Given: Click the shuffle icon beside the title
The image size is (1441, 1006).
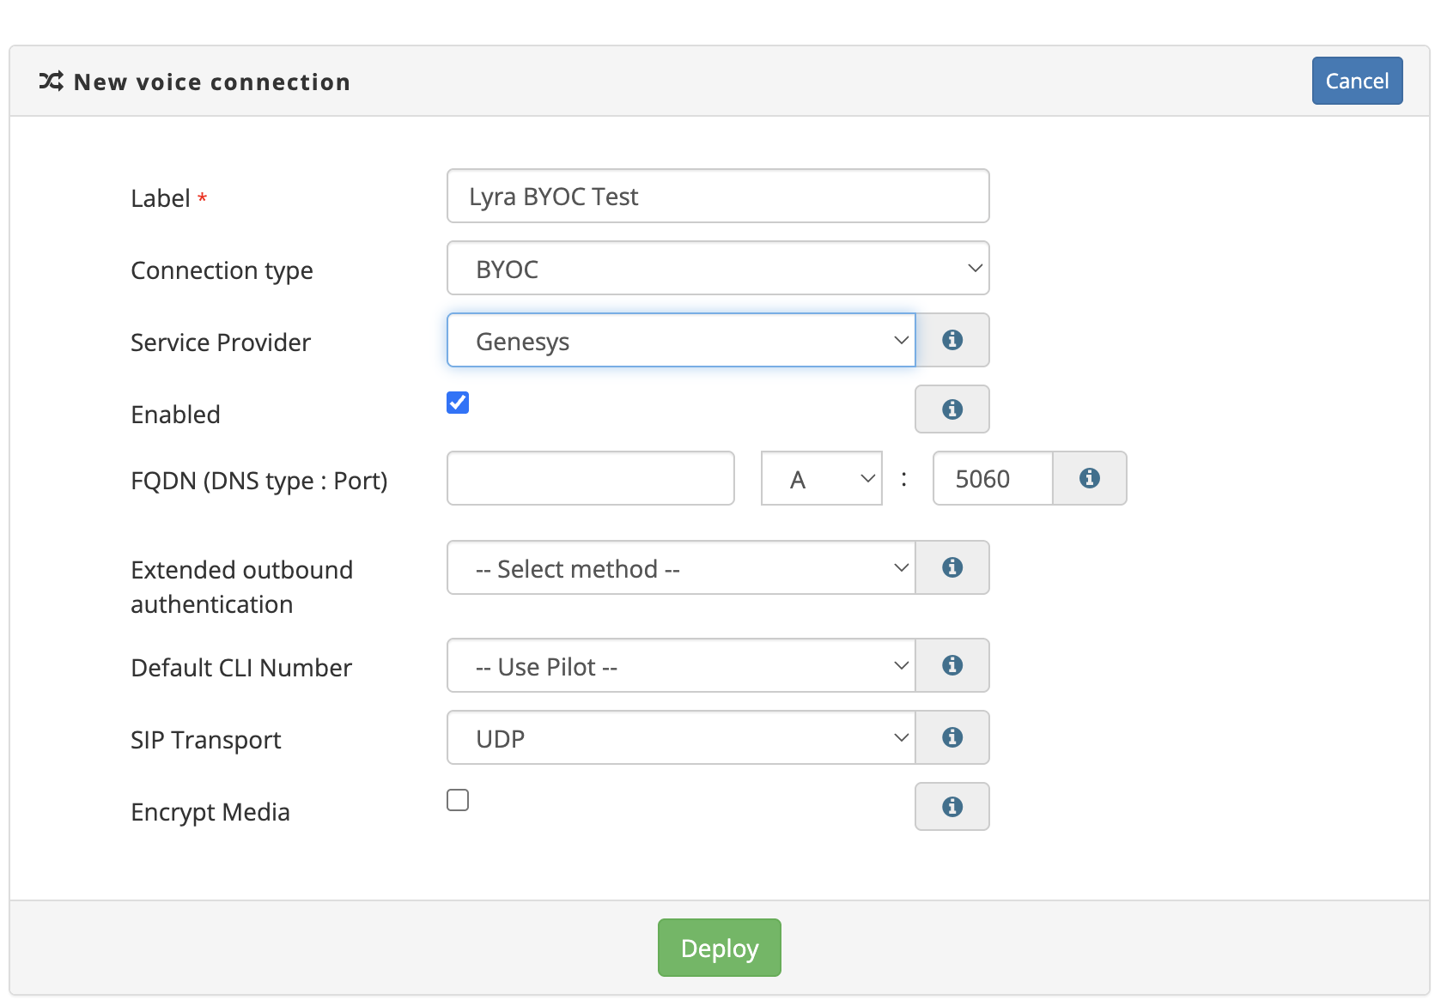Looking at the screenshot, I should click(x=52, y=82).
